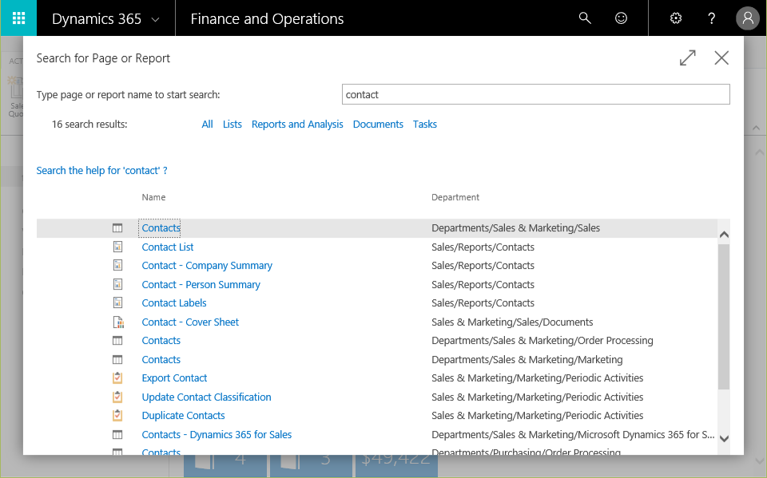Screen dimensions: 767x478
Task: Click the '16 search results:' label
Action: tap(89, 124)
